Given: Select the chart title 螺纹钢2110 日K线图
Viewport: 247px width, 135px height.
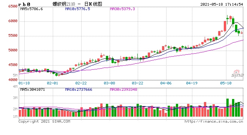Looking at the screenshot, I should point(77,4).
